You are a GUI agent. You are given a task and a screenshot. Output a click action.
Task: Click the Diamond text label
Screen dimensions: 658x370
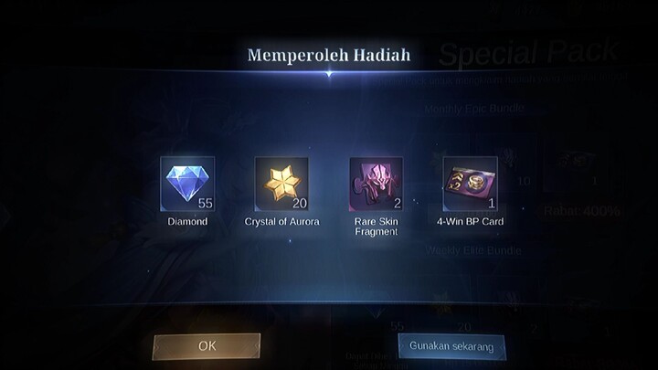tap(187, 221)
